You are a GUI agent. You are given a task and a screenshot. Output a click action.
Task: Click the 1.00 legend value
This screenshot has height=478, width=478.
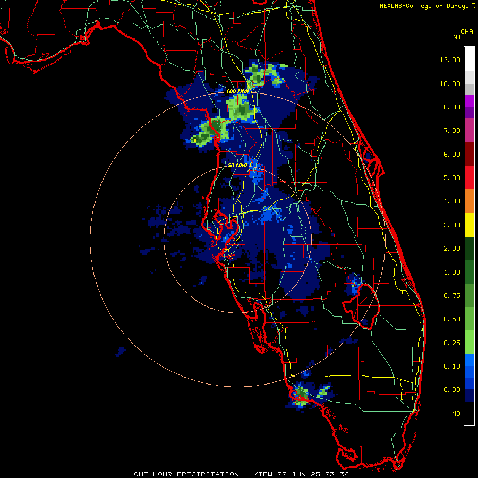pyautogui.click(x=452, y=272)
